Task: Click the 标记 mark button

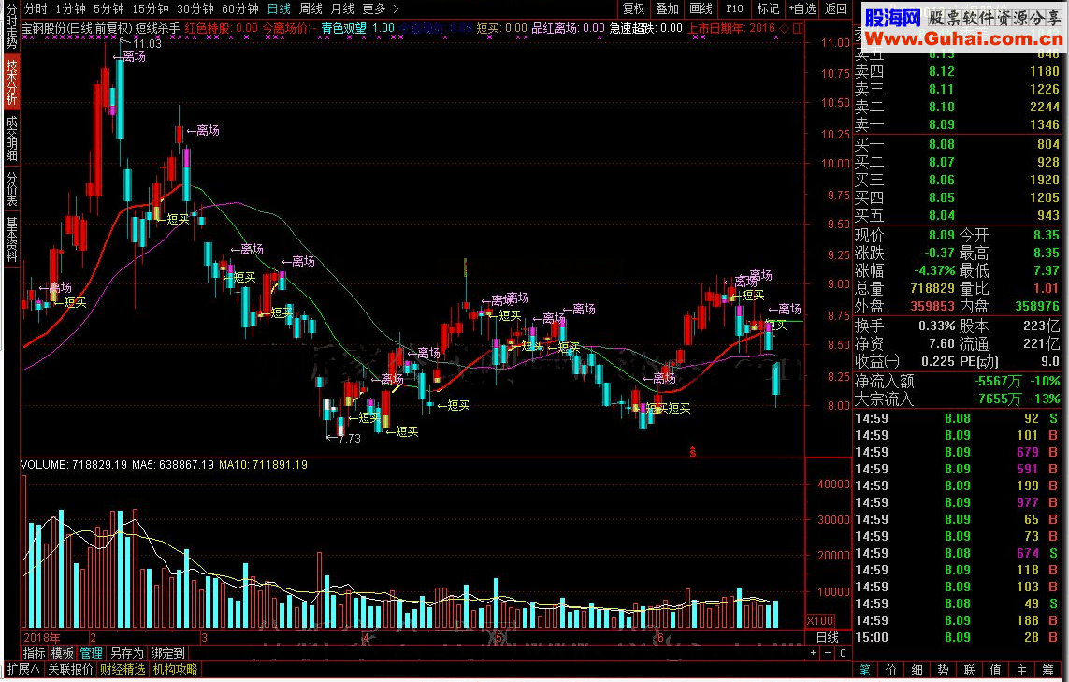Action: [x=768, y=8]
